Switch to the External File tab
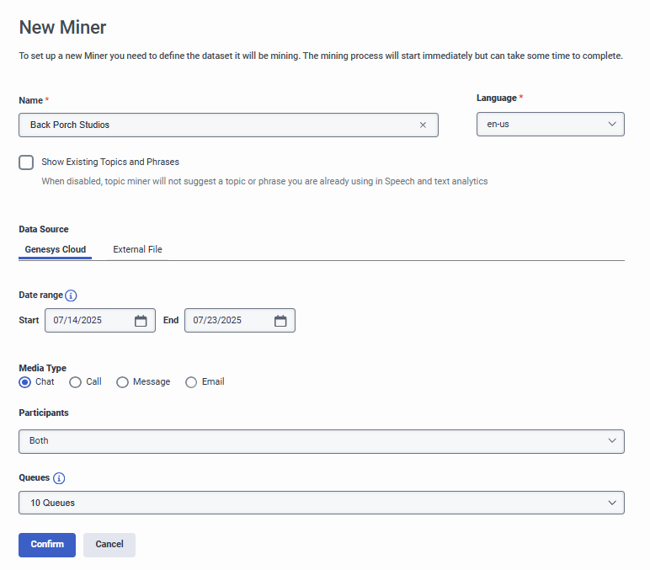The height and width of the screenshot is (570, 650). (x=137, y=250)
